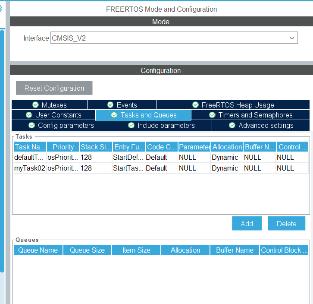Click the Buffer Name header in Tasks table
This screenshot has height=304, width=313.
point(260,147)
